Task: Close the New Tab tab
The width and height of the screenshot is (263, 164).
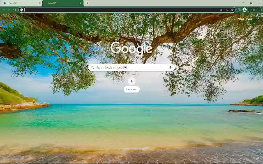Action: coord(81,3)
